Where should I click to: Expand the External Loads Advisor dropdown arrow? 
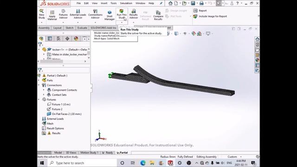pos(78,23)
